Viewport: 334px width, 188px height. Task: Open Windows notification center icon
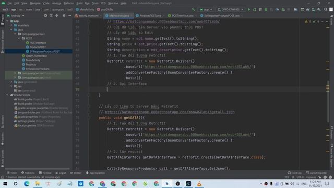pyautogui.click(x=327, y=183)
